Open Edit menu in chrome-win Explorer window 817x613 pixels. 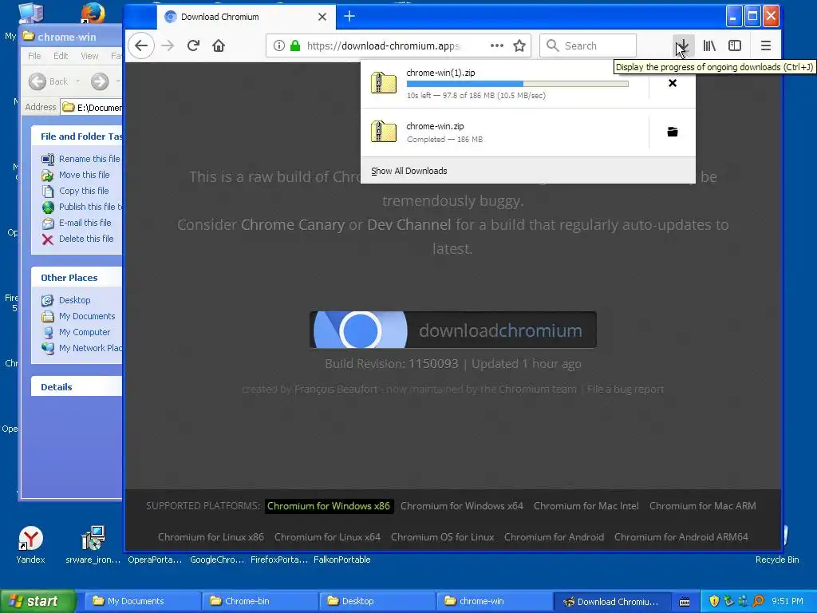point(61,56)
